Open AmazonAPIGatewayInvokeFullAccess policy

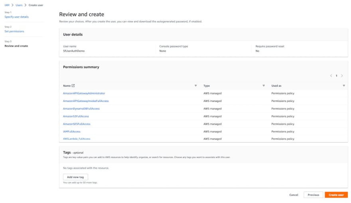point(86,101)
